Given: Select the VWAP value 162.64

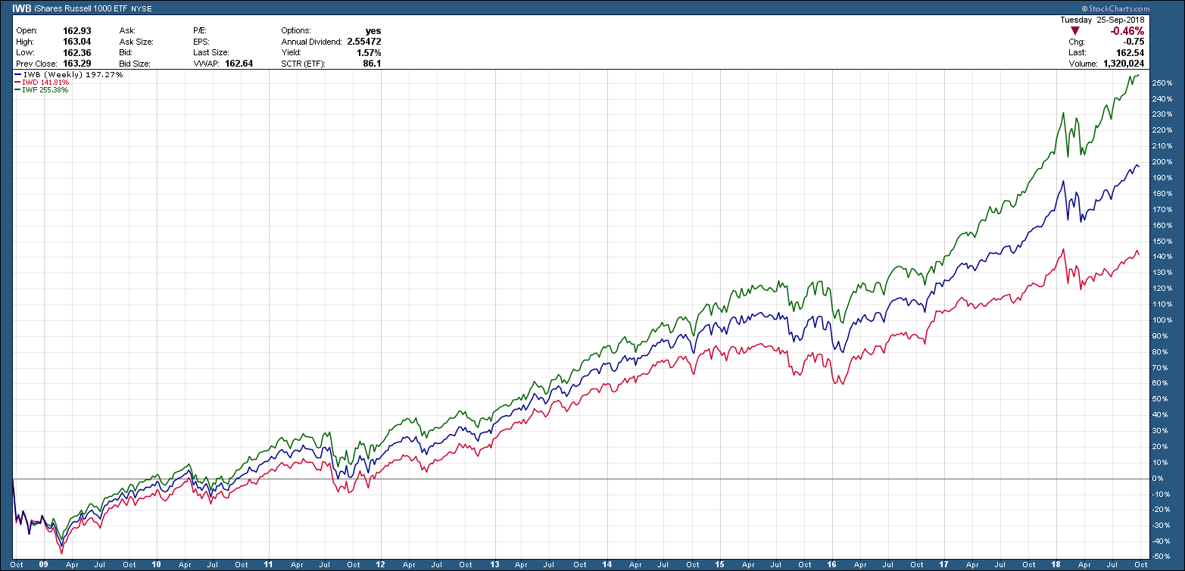Looking at the screenshot, I should [x=239, y=64].
